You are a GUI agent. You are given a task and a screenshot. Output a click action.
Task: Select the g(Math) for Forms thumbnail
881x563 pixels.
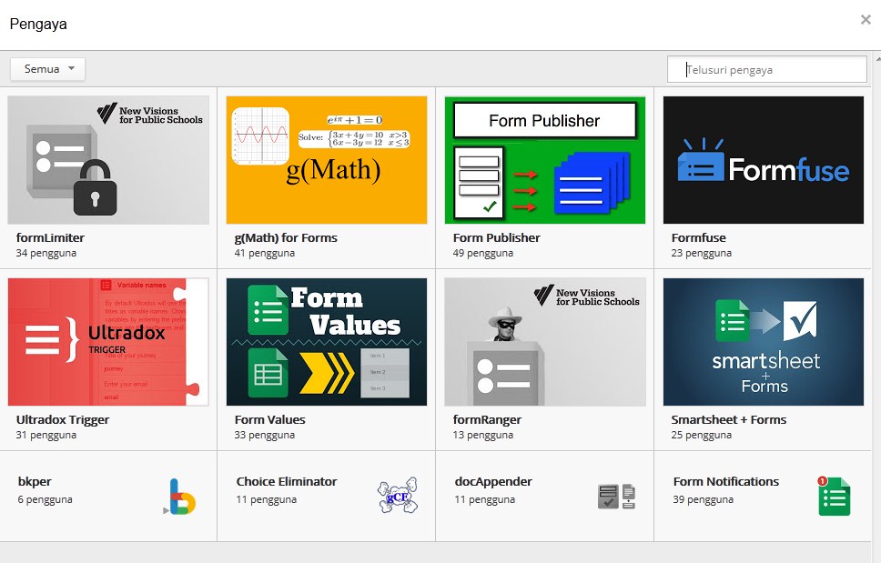(x=327, y=160)
